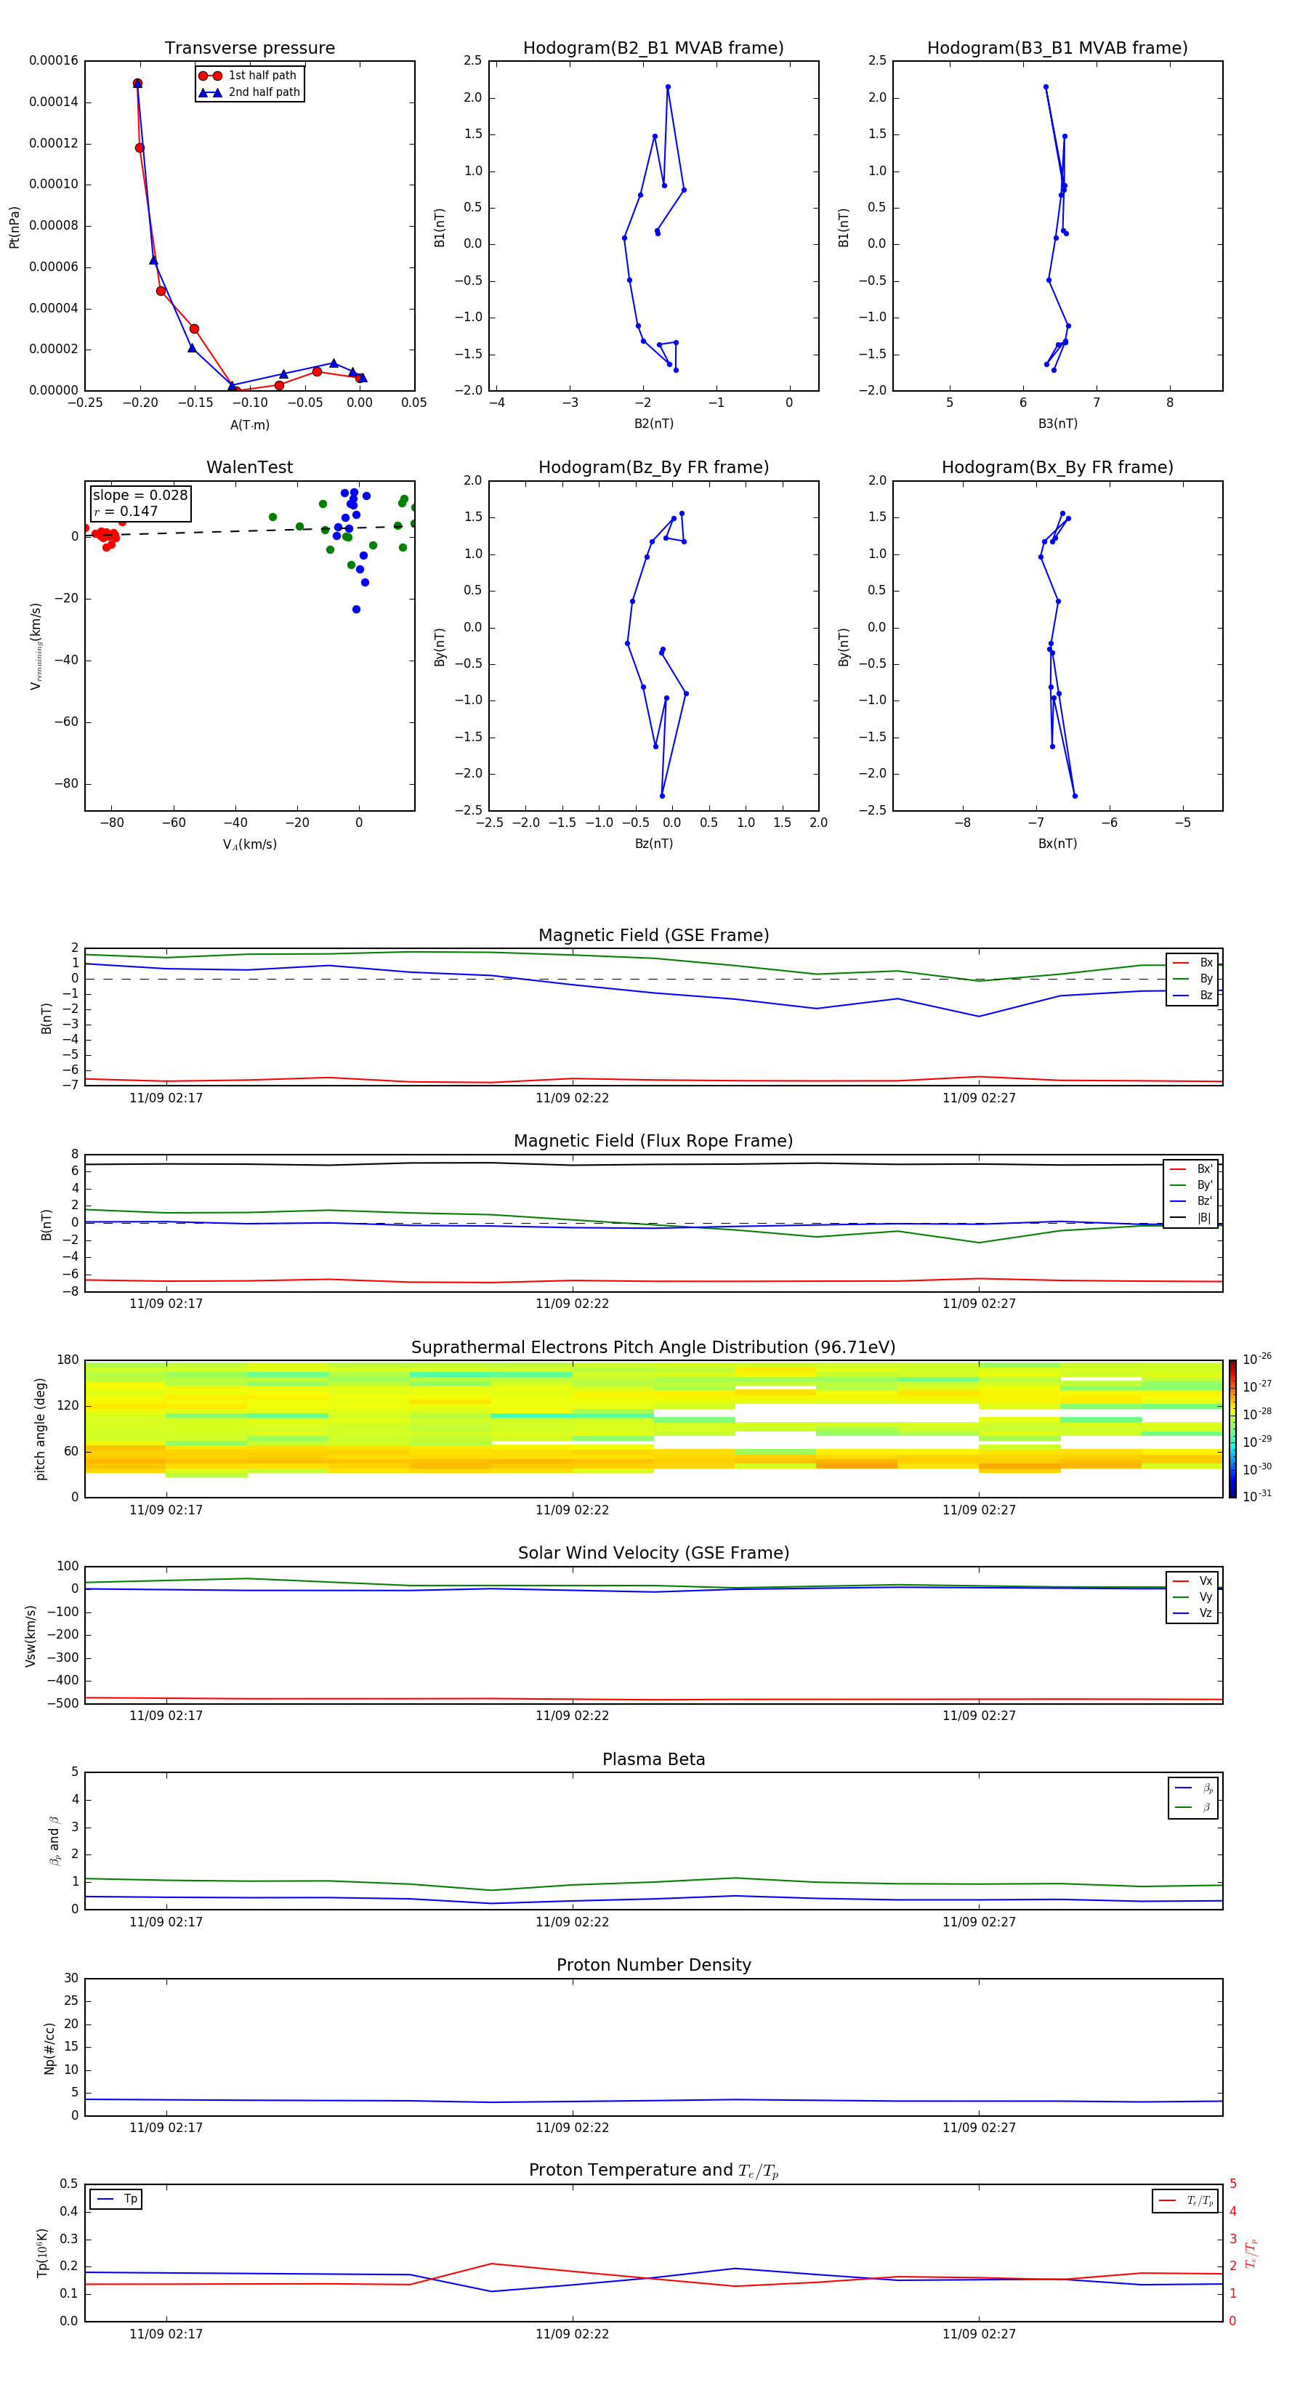Click the "Np(#/cc)" axis label
The height and width of the screenshot is (2398, 1308).
tap(49, 2048)
